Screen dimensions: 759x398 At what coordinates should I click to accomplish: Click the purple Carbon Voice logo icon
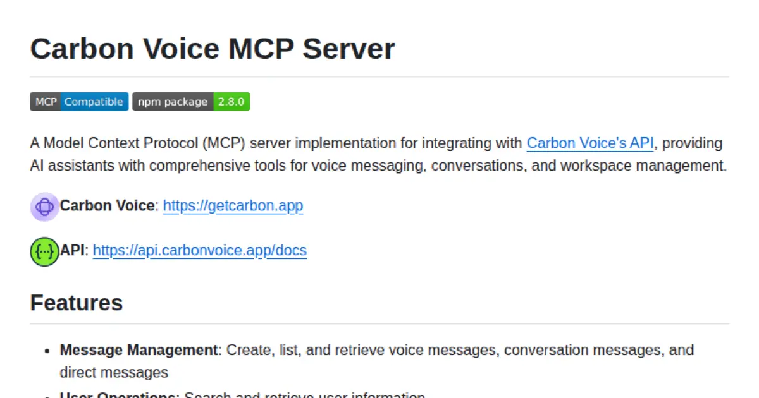pyautogui.click(x=44, y=207)
